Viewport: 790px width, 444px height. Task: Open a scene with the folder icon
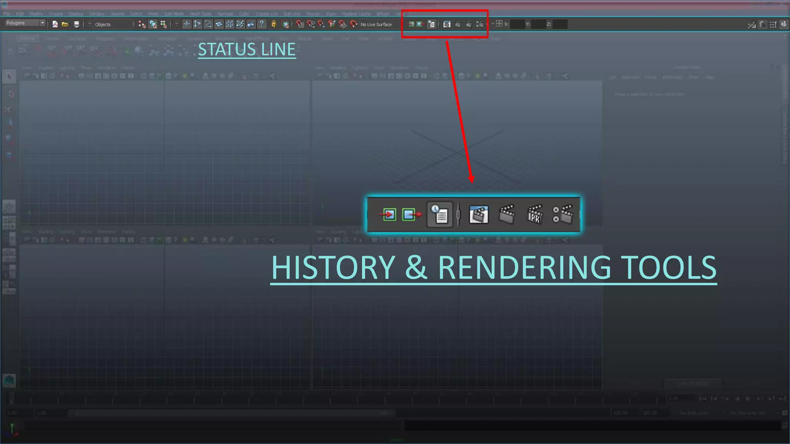point(65,24)
